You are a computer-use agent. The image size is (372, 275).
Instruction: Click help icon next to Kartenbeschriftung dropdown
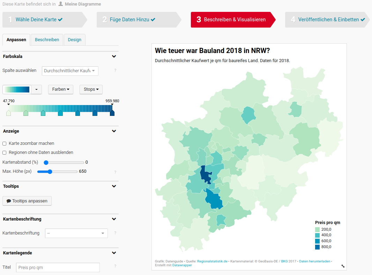point(115,233)
